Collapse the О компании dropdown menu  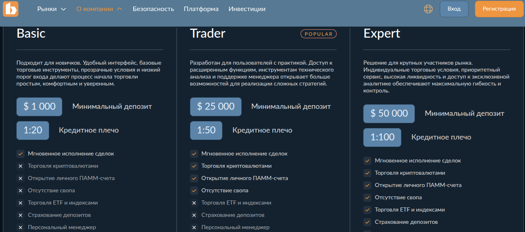(x=99, y=9)
